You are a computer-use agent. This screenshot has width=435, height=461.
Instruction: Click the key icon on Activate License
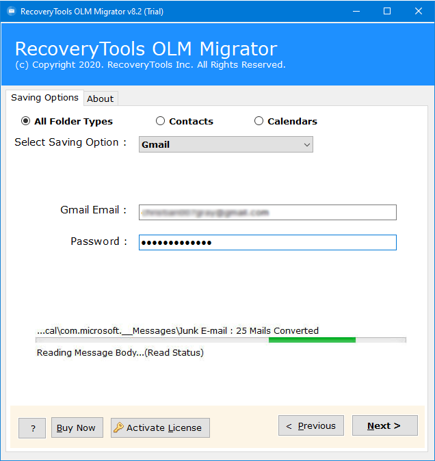[119, 427]
